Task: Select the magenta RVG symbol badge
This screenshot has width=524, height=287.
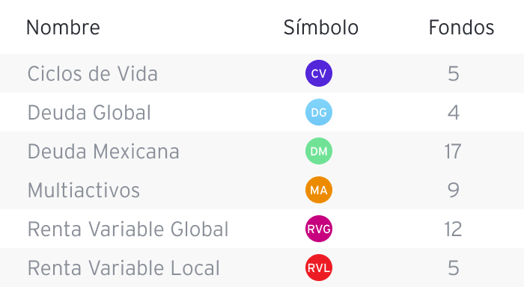Action: pos(319,229)
